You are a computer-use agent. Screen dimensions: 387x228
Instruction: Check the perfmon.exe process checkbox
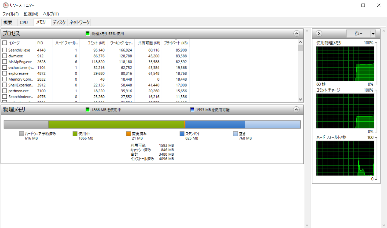tap(4, 91)
